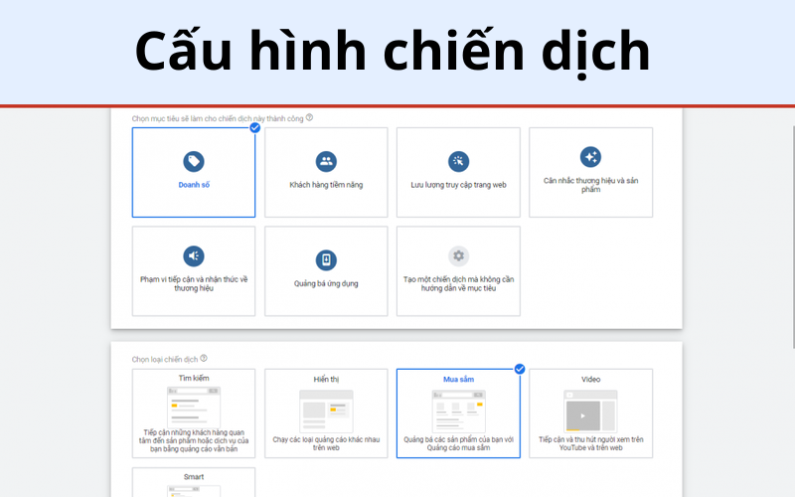The image size is (795, 497).
Task: Select the Tìm kiếm campaign type title
Action: 194,379
